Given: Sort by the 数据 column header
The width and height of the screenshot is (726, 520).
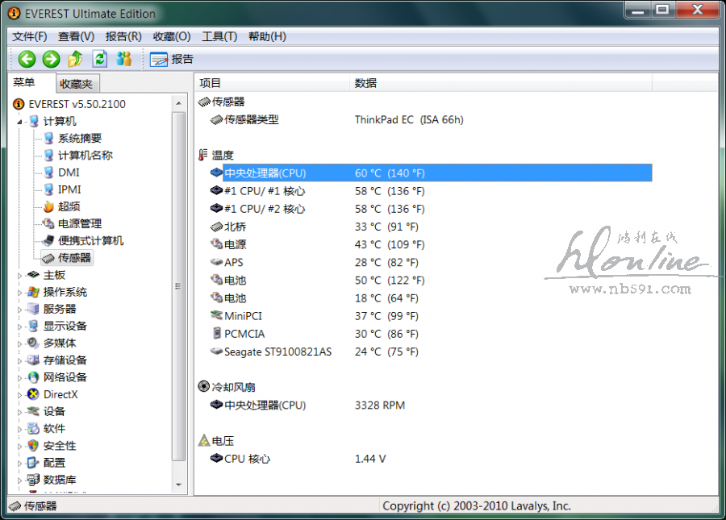Looking at the screenshot, I should pos(500,83).
